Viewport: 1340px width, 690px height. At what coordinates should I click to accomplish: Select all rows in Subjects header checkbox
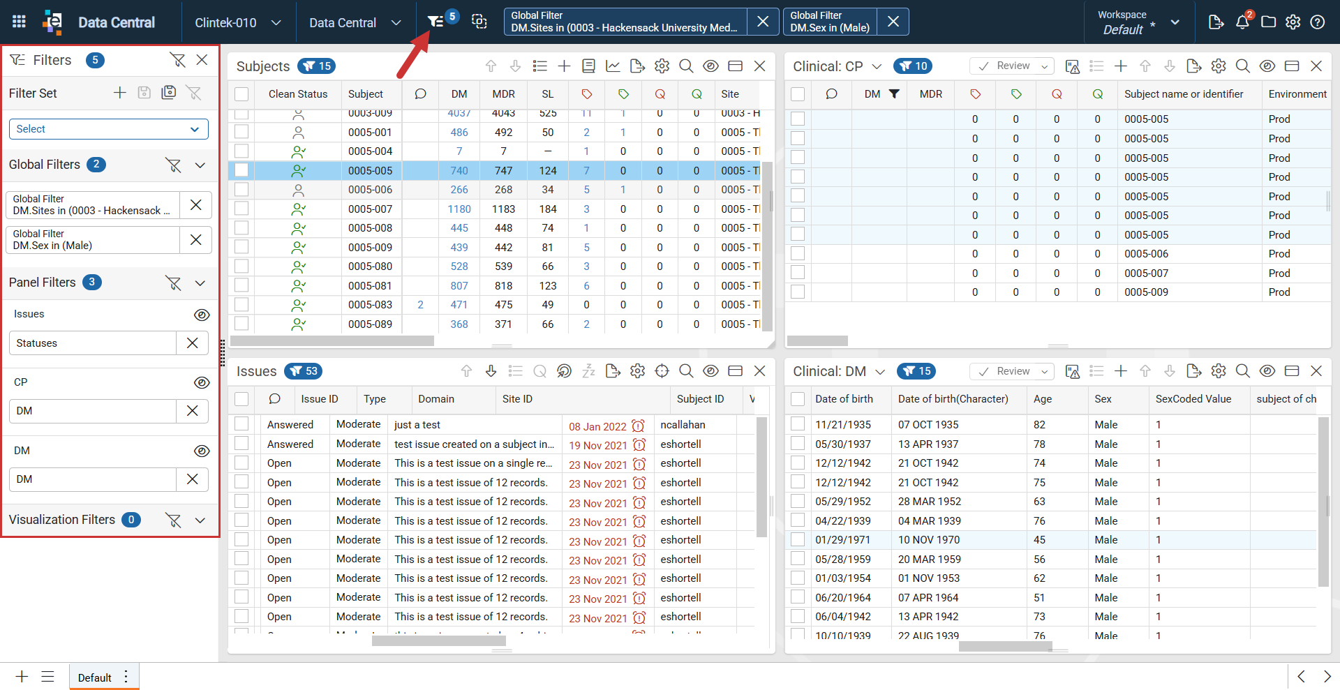click(241, 94)
